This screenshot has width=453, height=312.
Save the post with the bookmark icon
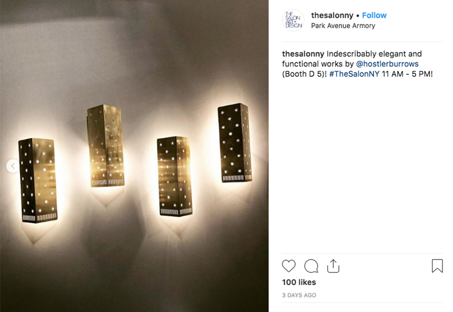pos(437,266)
